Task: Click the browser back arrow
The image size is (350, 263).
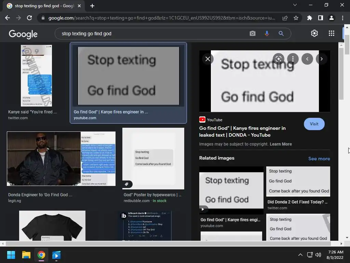Action: [x=8, y=18]
